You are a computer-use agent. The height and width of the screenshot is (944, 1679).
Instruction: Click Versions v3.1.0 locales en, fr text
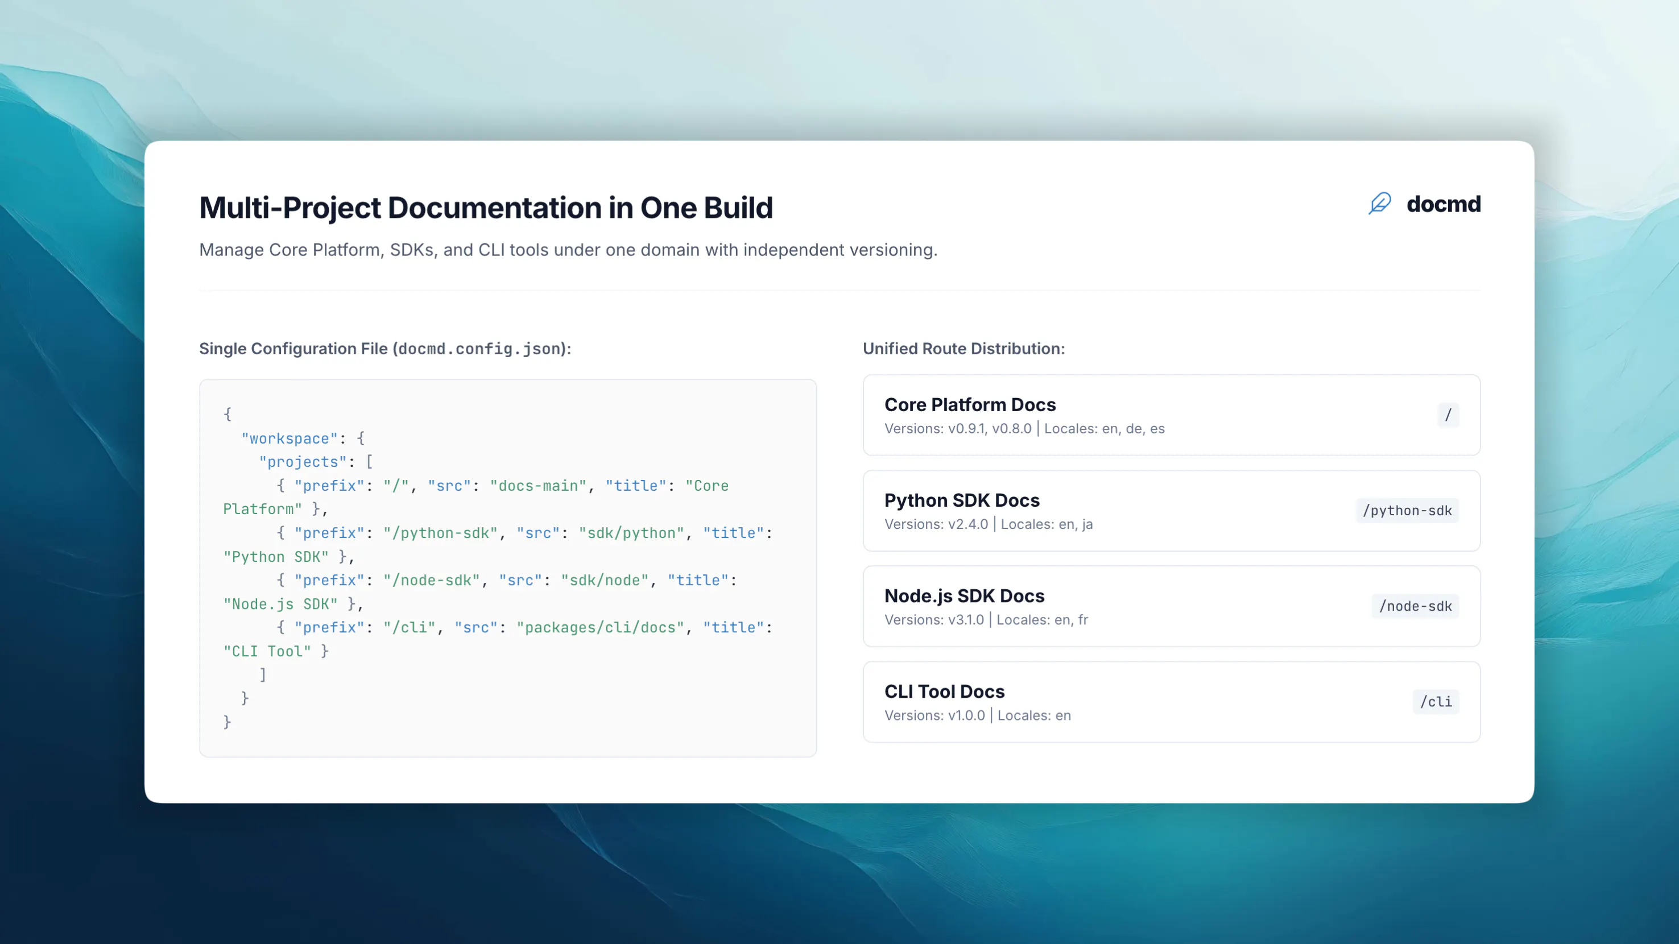click(x=986, y=619)
